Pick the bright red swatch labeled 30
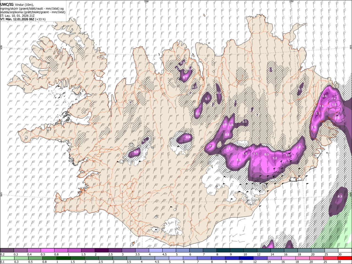Screen dimensions: 352x264 pos(345,258)
